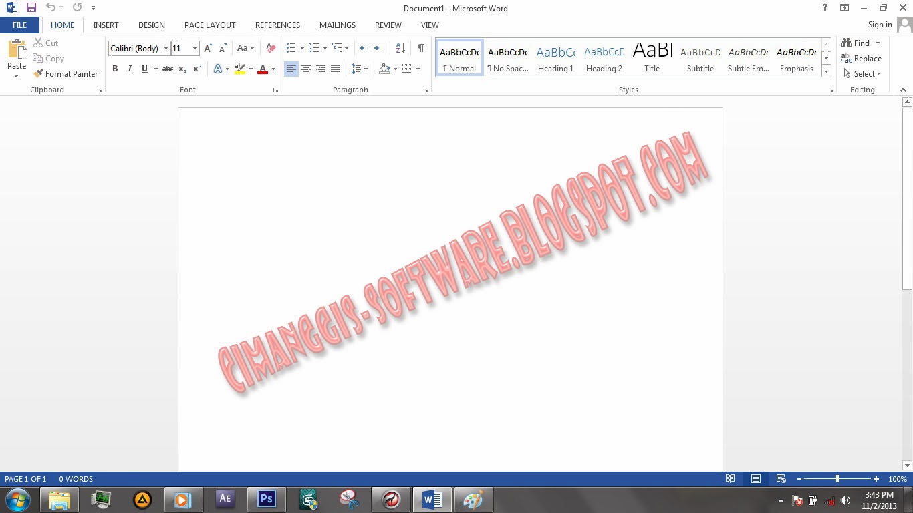Screen dimensions: 913x513
Task: Open the Numbering list dropdown arrow
Action: [325, 48]
